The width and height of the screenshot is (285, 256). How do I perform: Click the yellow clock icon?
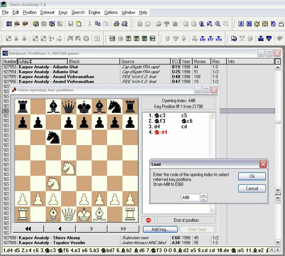pos(265,24)
